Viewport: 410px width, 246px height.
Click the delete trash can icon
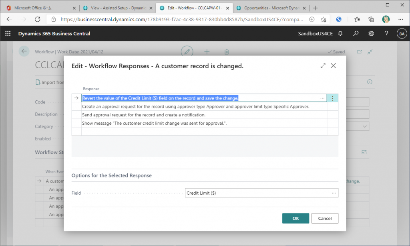(227, 52)
